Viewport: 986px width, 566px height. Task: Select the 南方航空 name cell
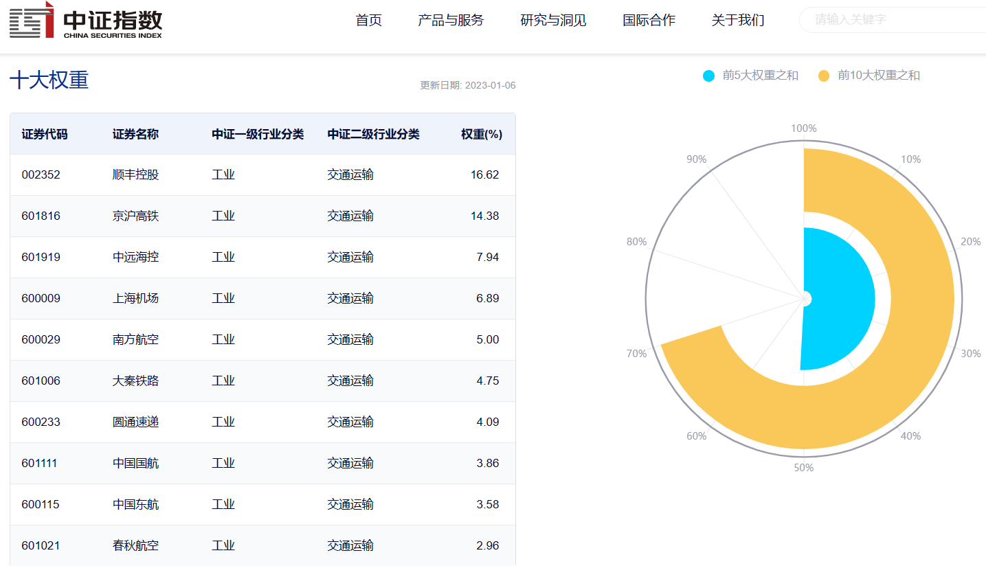(x=135, y=339)
